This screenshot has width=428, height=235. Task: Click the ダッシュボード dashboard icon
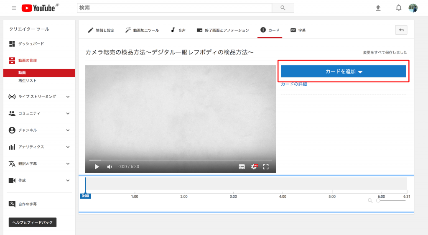click(x=12, y=43)
